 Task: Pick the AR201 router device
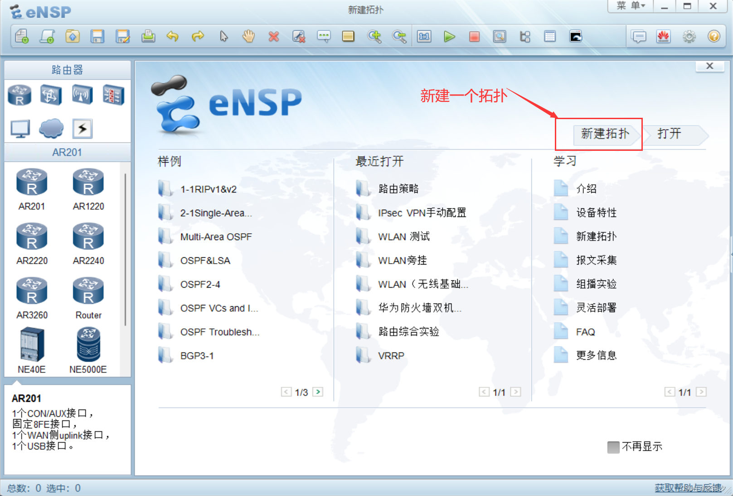click(x=32, y=189)
